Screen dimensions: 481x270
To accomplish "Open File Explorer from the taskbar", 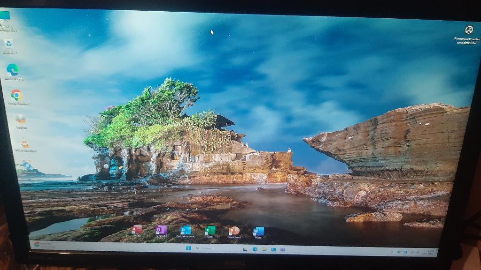I will coord(264,249).
